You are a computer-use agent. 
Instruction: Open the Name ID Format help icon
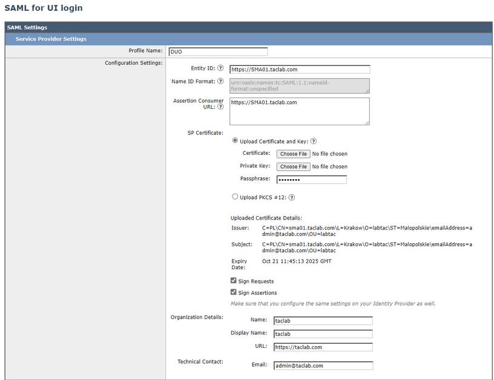220,81
